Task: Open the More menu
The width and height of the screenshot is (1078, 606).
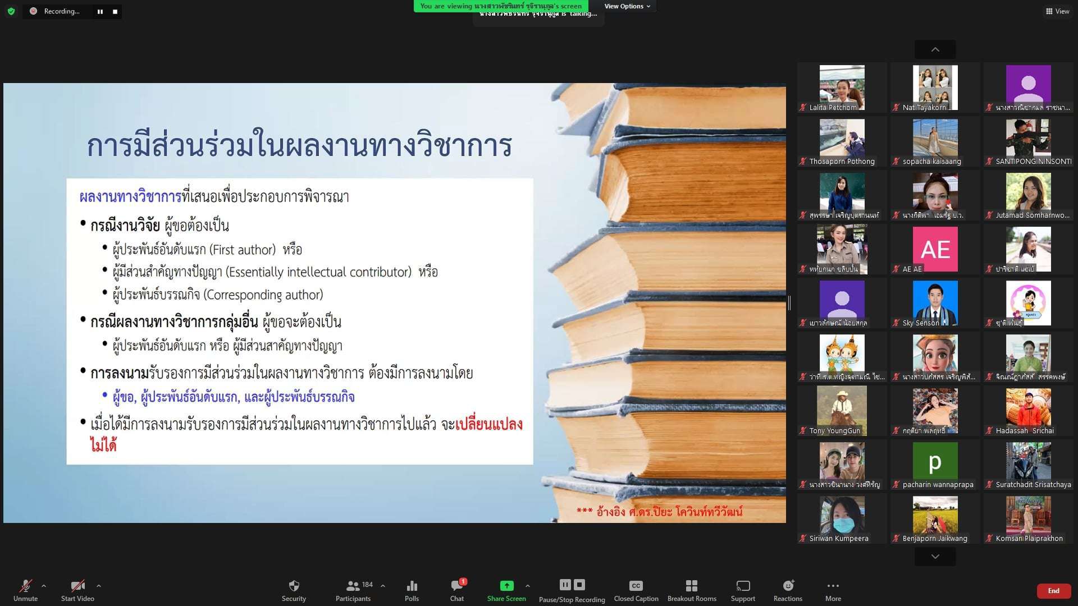Action: tap(833, 586)
